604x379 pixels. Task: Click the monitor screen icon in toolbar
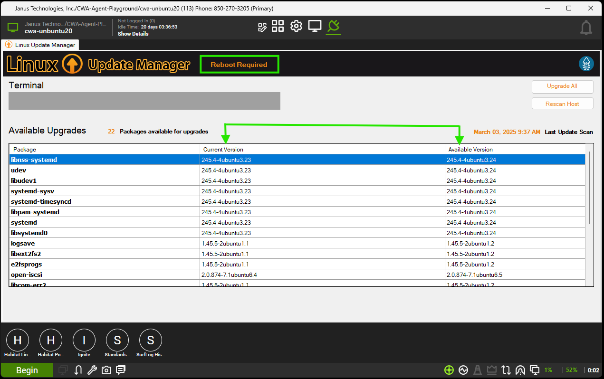[315, 26]
